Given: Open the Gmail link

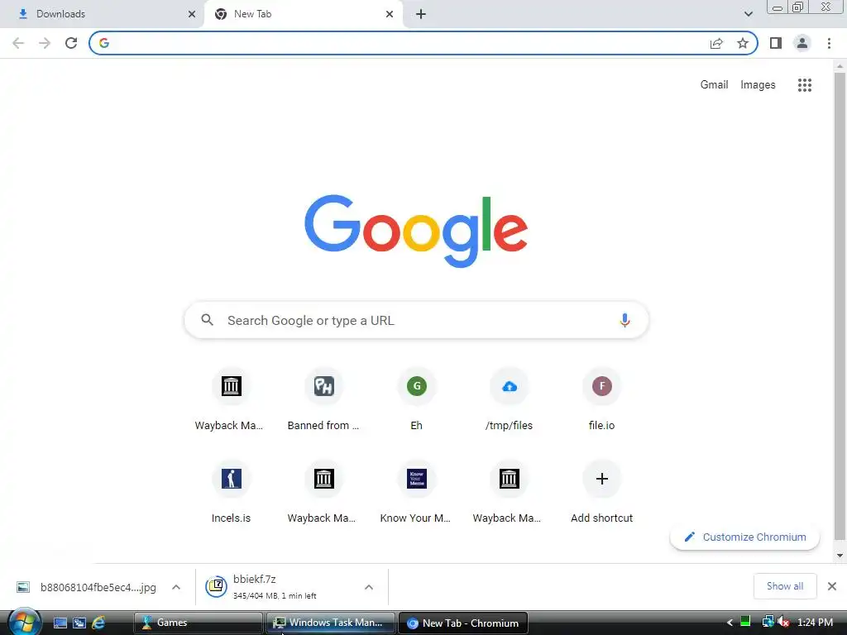Looking at the screenshot, I should tap(714, 85).
